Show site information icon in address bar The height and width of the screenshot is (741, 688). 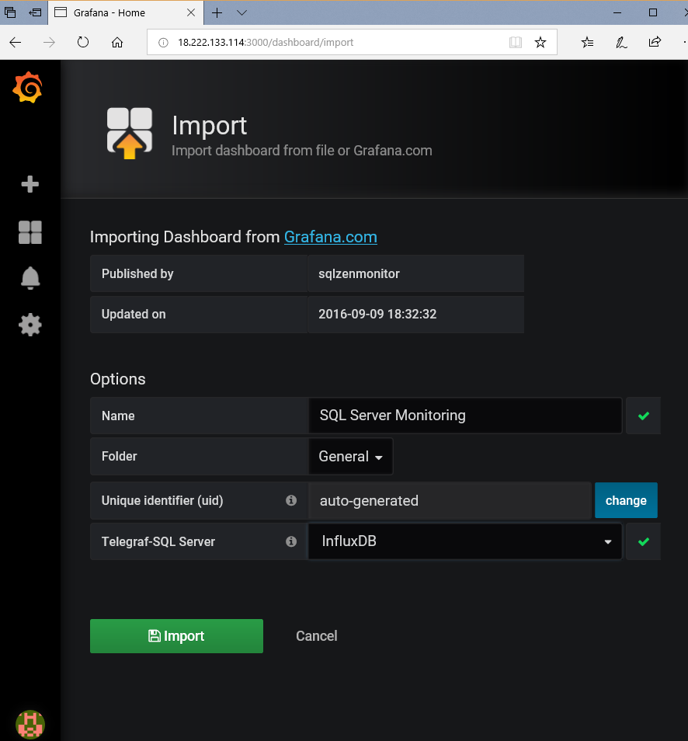tap(163, 43)
